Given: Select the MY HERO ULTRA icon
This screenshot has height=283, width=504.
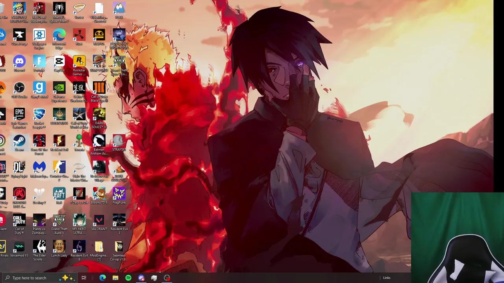Looking at the screenshot, I should click(79, 224).
